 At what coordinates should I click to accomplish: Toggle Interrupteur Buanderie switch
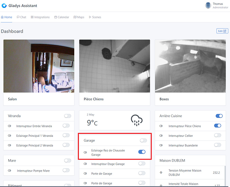(x=218, y=145)
